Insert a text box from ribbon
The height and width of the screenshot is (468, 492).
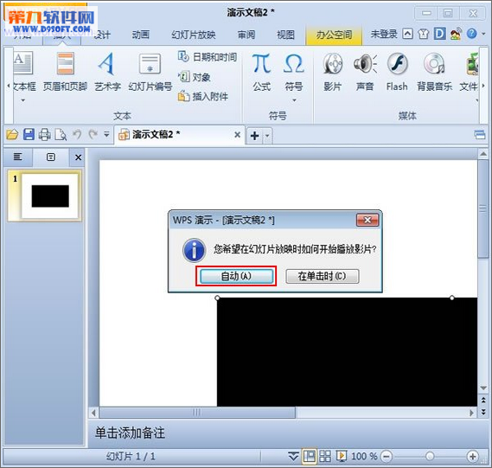pyautogui.click(x=24, y=72)
